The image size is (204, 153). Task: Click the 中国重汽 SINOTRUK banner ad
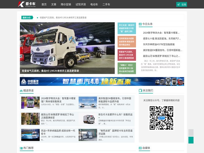click(102, 81)
